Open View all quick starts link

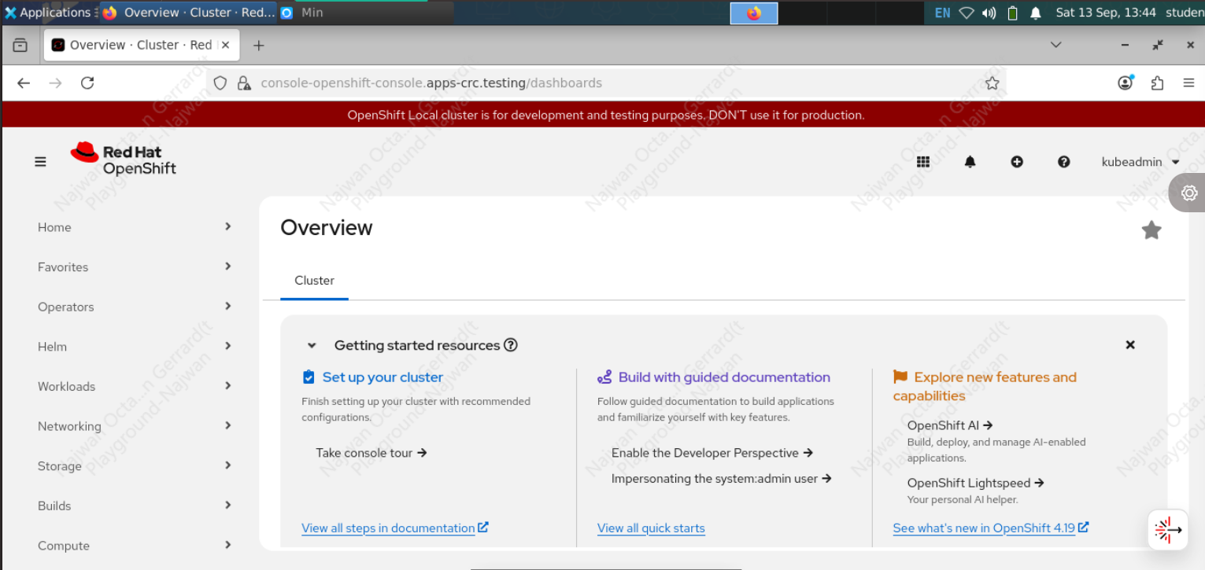(651, 528)
